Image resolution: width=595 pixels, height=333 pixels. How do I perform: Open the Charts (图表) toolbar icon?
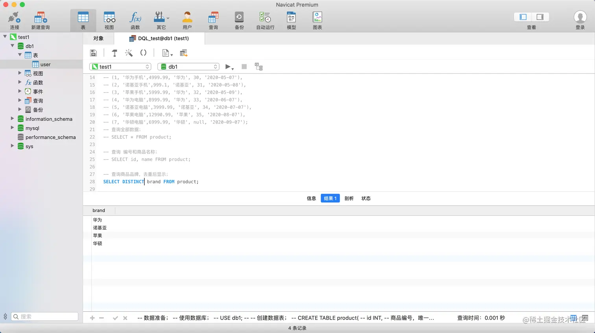[317, 20]
